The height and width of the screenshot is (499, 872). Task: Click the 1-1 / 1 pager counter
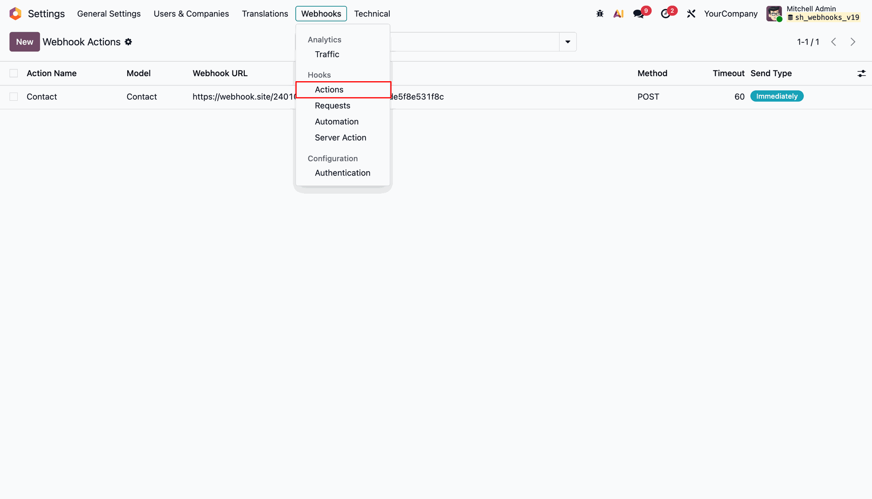click(808, 42)
